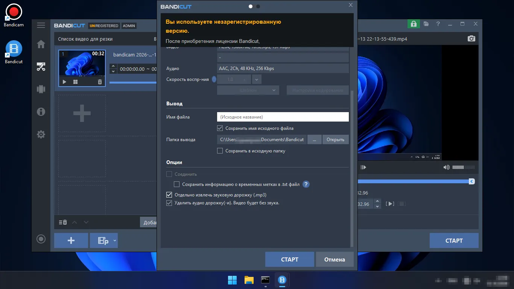This screenshot has width=514, height=289.
Task: Open the info section in the sidebar
Action: pyautogui.click(x=41, y=112)
